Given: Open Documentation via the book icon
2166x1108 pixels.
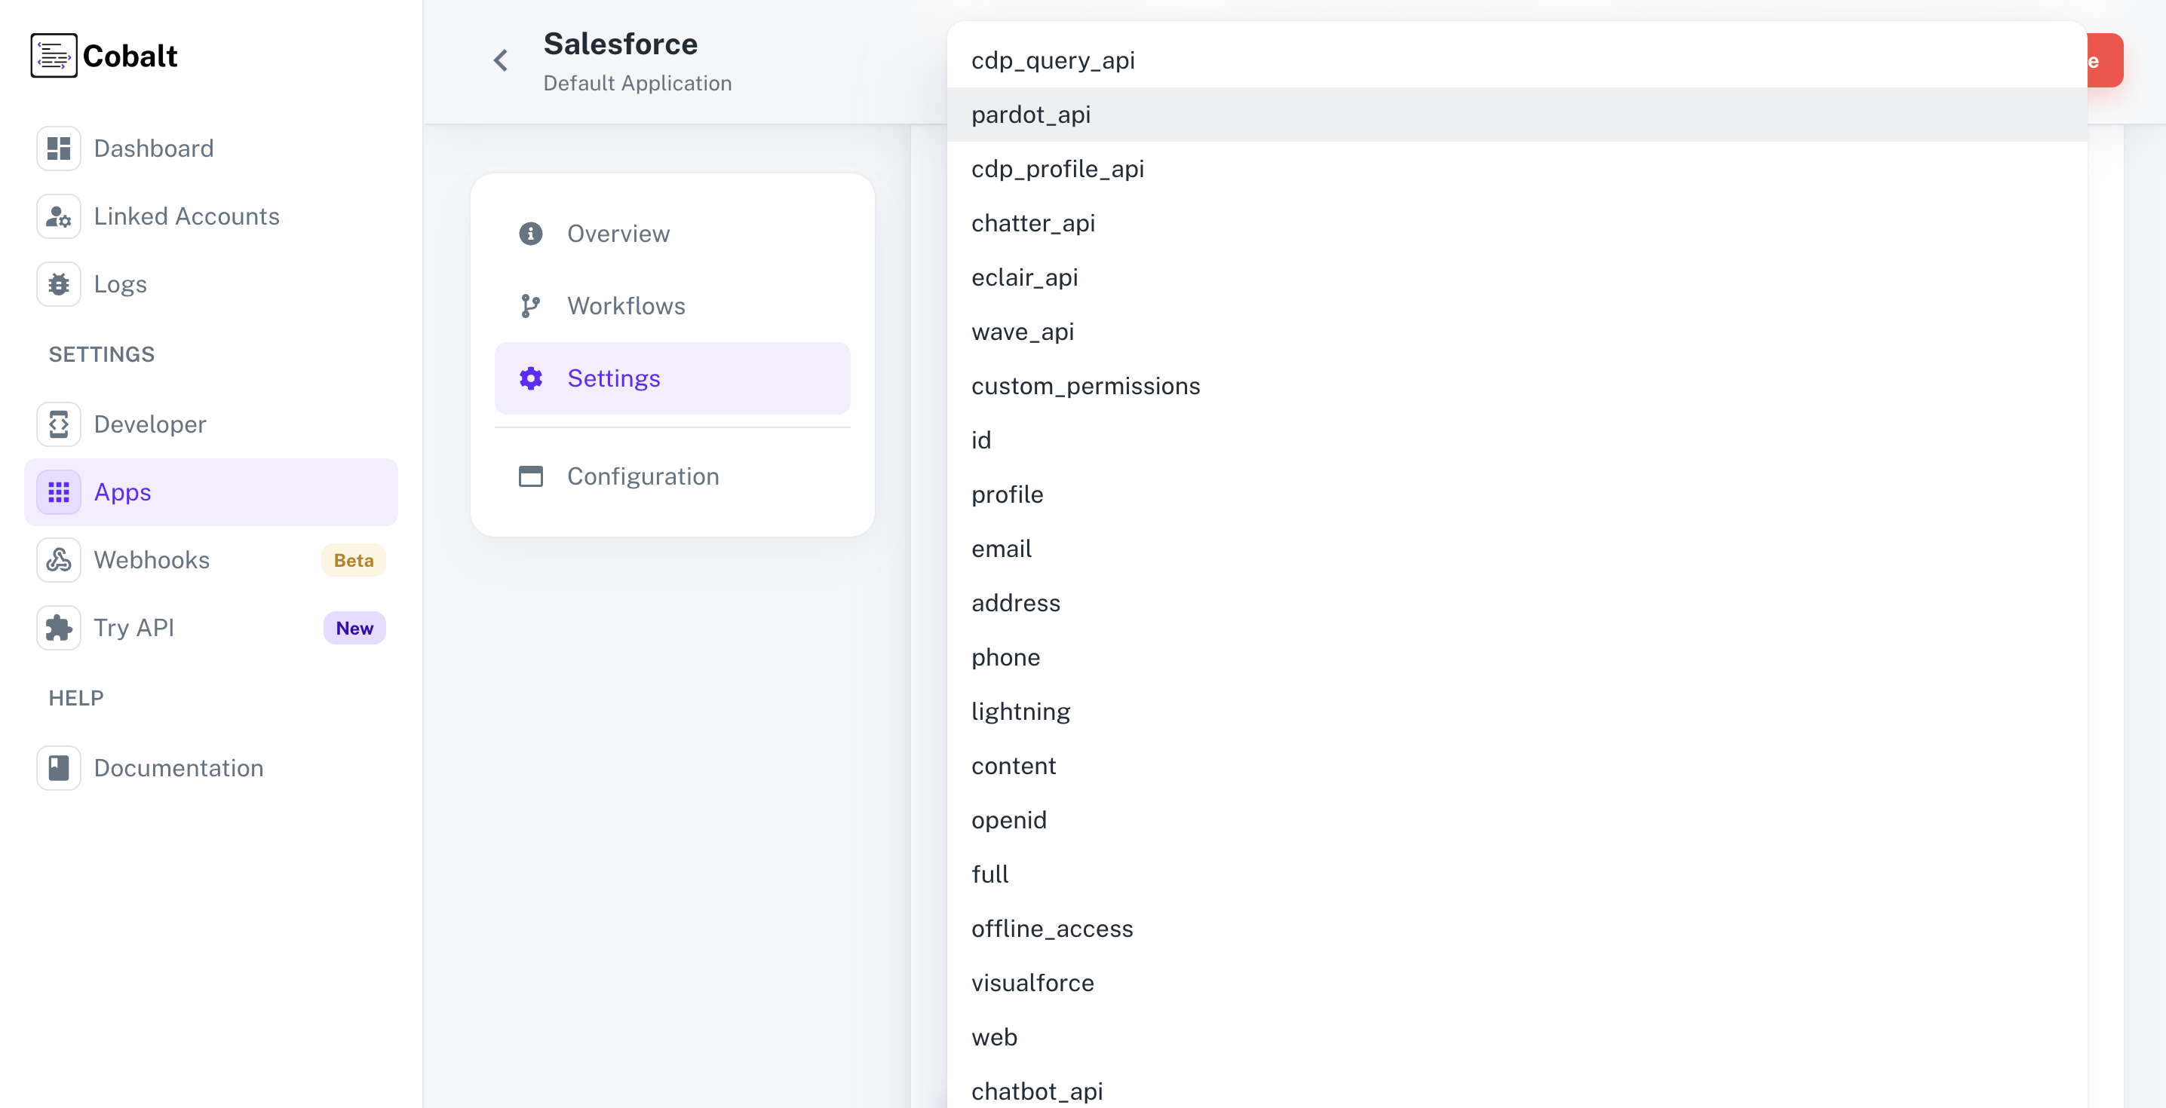Looking at the screenshot, I should click(58, 767).
